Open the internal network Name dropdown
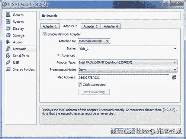This screenshot has width=186, height=139. [175, 49]
